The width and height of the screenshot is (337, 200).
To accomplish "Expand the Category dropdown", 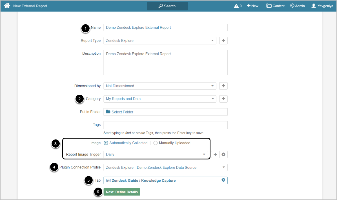I will [160, 99].
